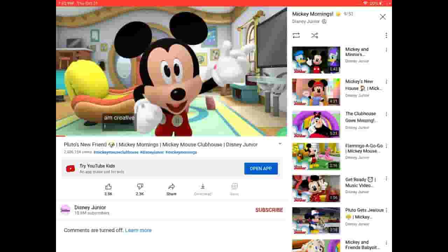
Task: Expand the video description chevron
Action: (x=280, y=144)
